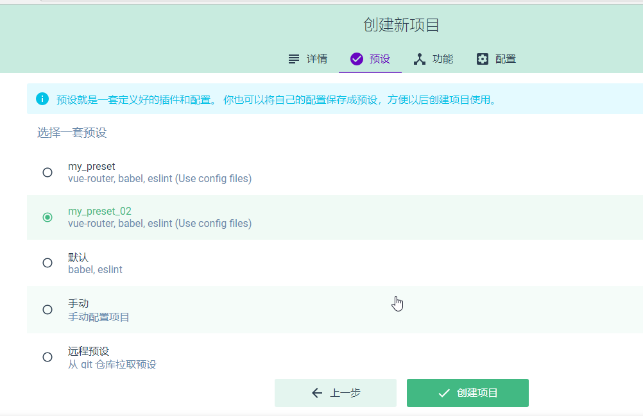Choose the my_preset_02 preset row
The width and height of the screenshot is (643, 416).
pyautogui.click(x=257, y=217)
